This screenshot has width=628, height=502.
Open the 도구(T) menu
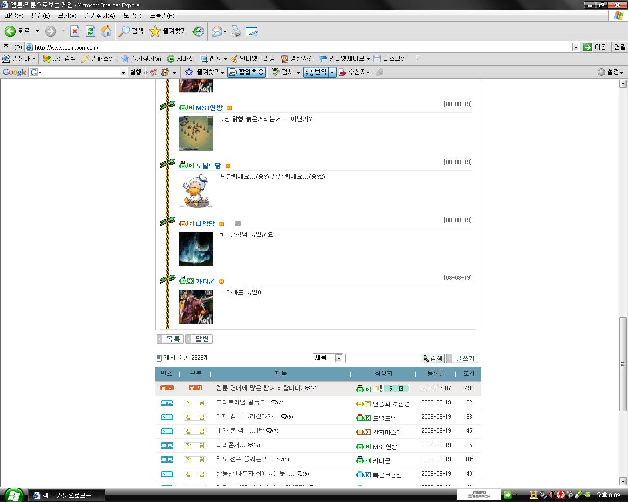point(132,15)
